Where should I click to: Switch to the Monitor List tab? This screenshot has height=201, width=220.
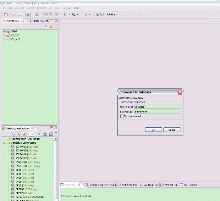[x=169, y=185]
